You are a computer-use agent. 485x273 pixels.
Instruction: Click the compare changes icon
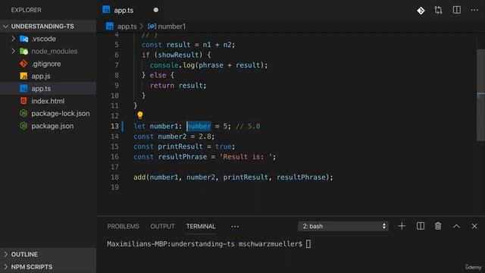point(438,10)
